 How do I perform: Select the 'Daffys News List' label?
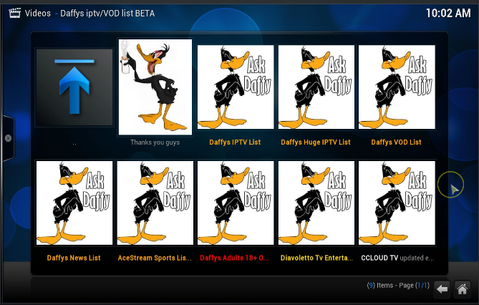tap(74, 258)
